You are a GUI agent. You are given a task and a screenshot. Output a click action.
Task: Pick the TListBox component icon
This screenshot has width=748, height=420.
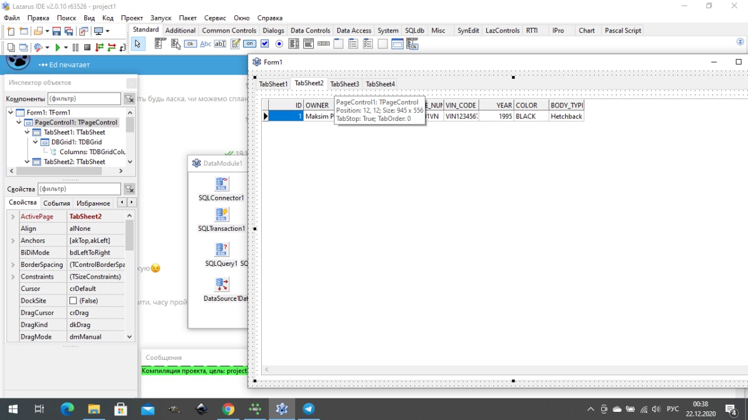(x=294, y=44)
